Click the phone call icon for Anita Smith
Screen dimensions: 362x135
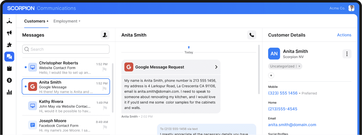click(252, 35)
